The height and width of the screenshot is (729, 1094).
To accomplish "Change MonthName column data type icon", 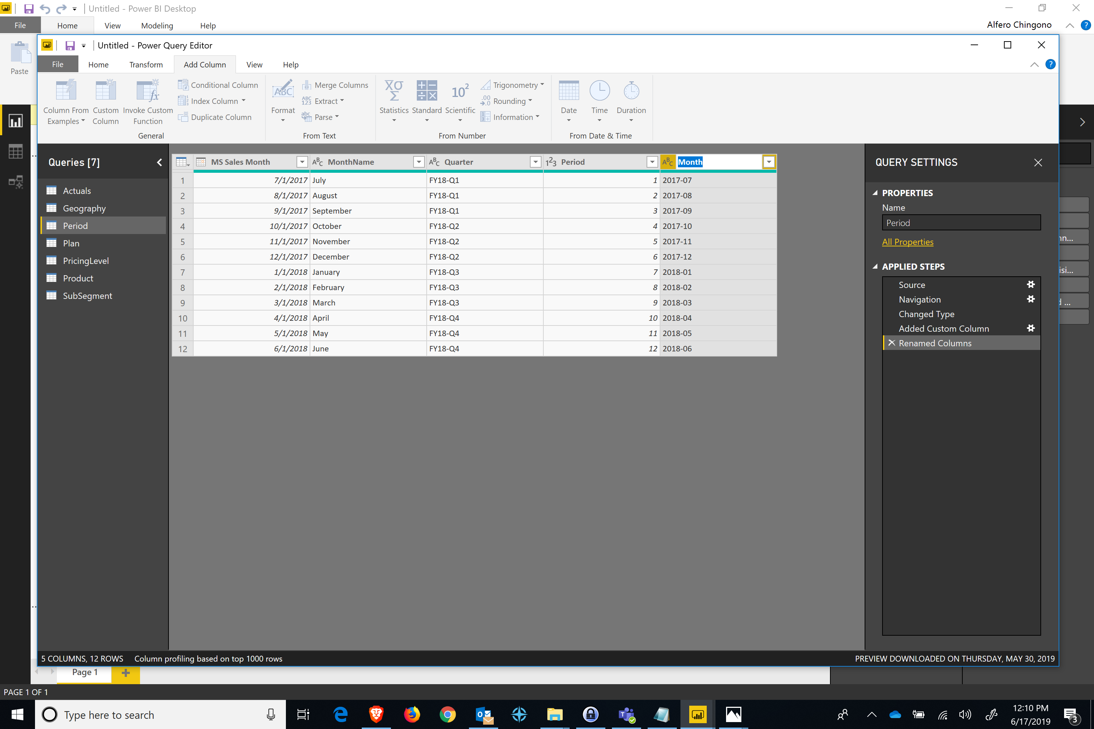I will tap(318, 162).
